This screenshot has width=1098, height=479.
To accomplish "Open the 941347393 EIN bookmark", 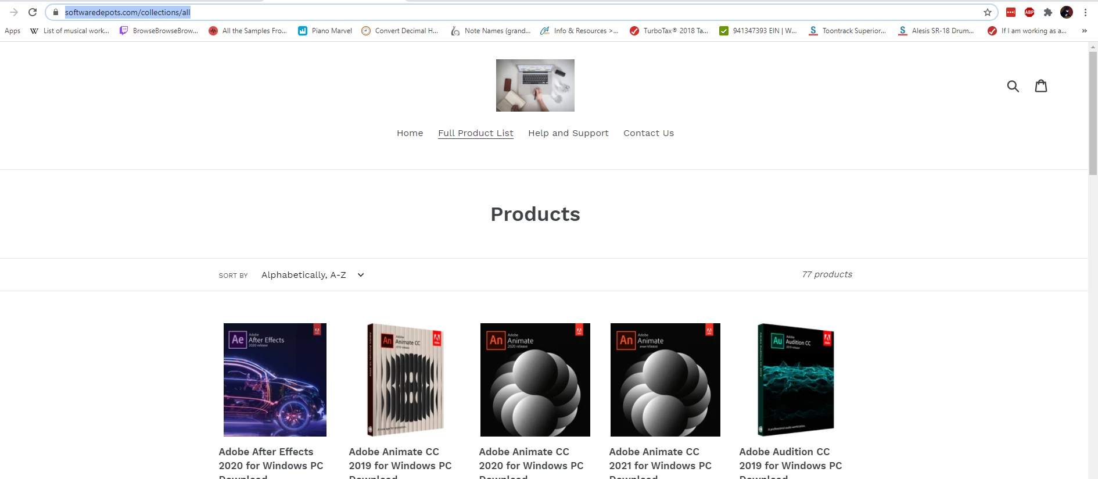I will (x=758, y=31).
